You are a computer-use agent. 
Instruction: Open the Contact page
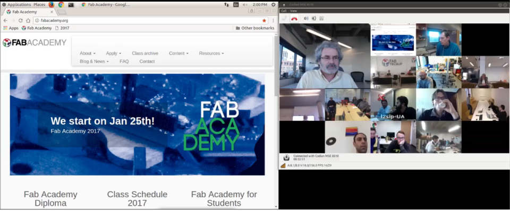(147, 61)
